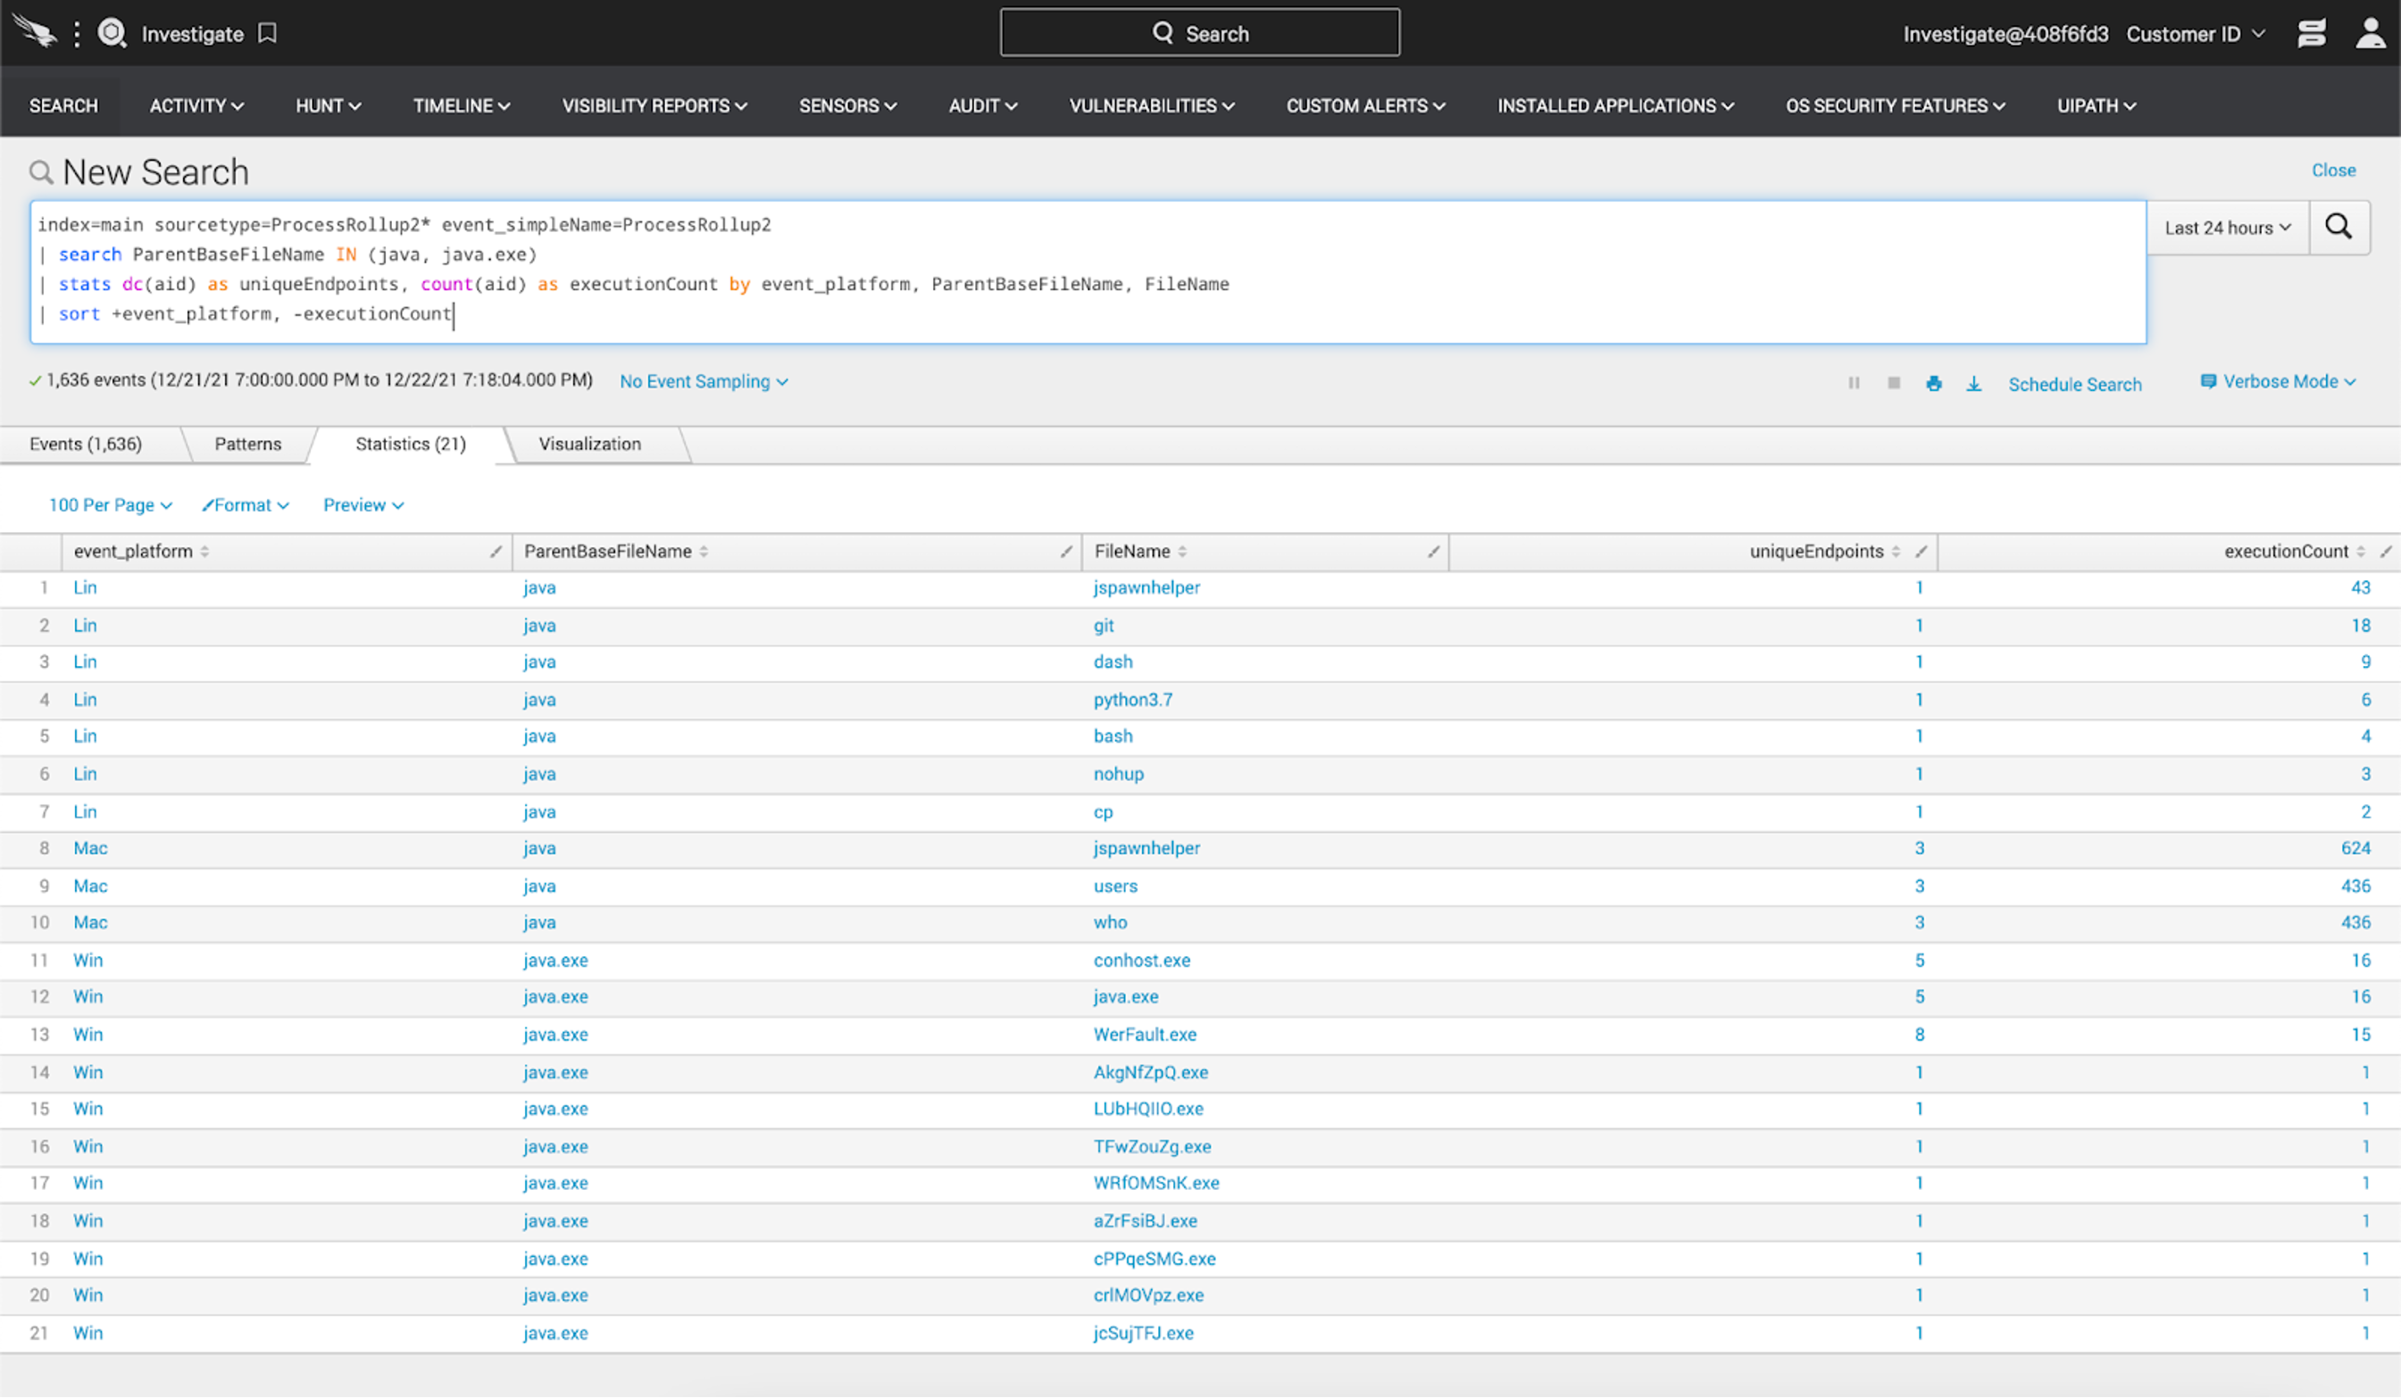The image size is (2401, 1398).
Task: Click Schedule Search
Action: click(2074, 385)
